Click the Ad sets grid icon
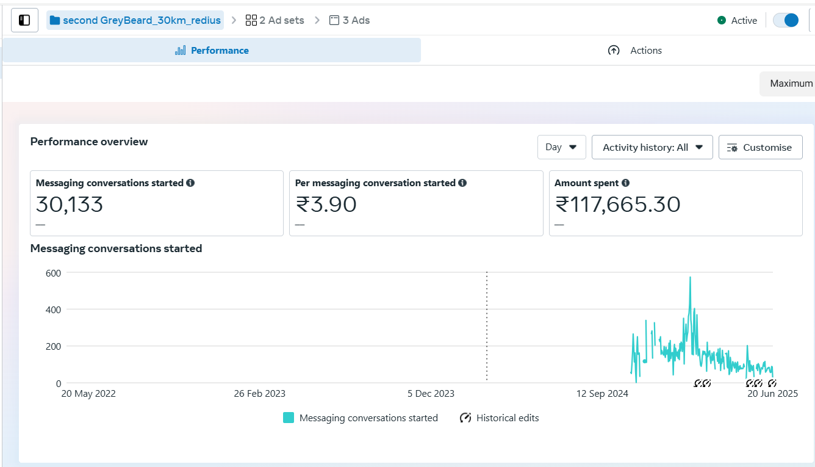The width and height of the screenshot is (815, 467). (x=251, y=20)
